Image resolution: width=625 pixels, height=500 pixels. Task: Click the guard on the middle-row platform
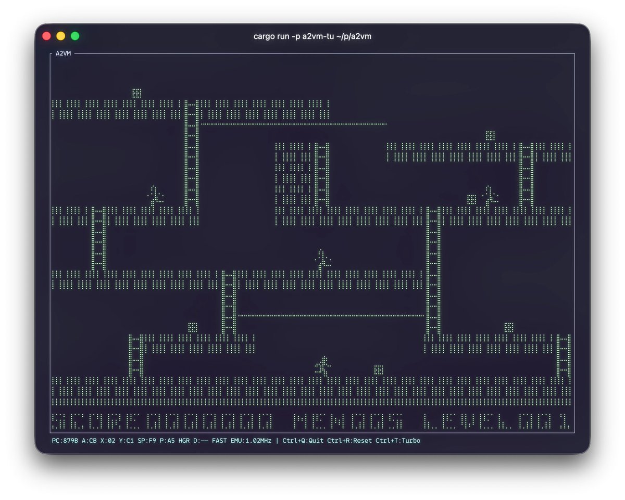pos(323,259)
